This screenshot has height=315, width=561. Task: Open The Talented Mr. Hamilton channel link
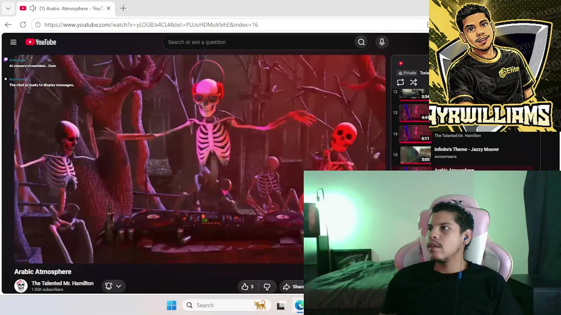click(x=62, y=283)
